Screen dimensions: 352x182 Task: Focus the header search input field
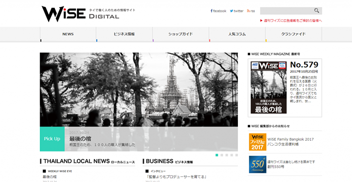[x=287, y=11]
